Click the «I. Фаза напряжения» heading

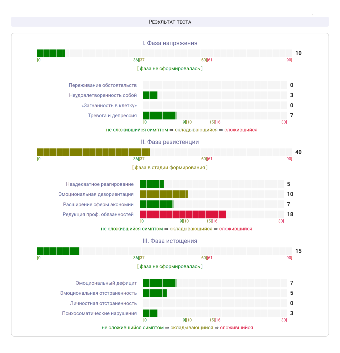[x=170, y=43]
